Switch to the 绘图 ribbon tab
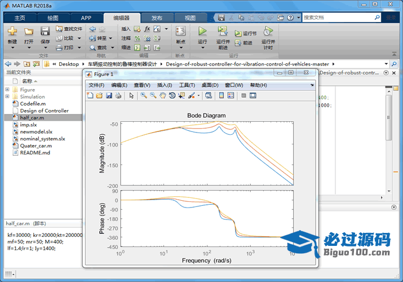This screenshot has width=403, height=282. click(52, 17)
